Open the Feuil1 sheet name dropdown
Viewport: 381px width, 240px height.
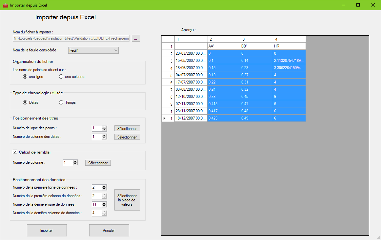tap(93, 50)
